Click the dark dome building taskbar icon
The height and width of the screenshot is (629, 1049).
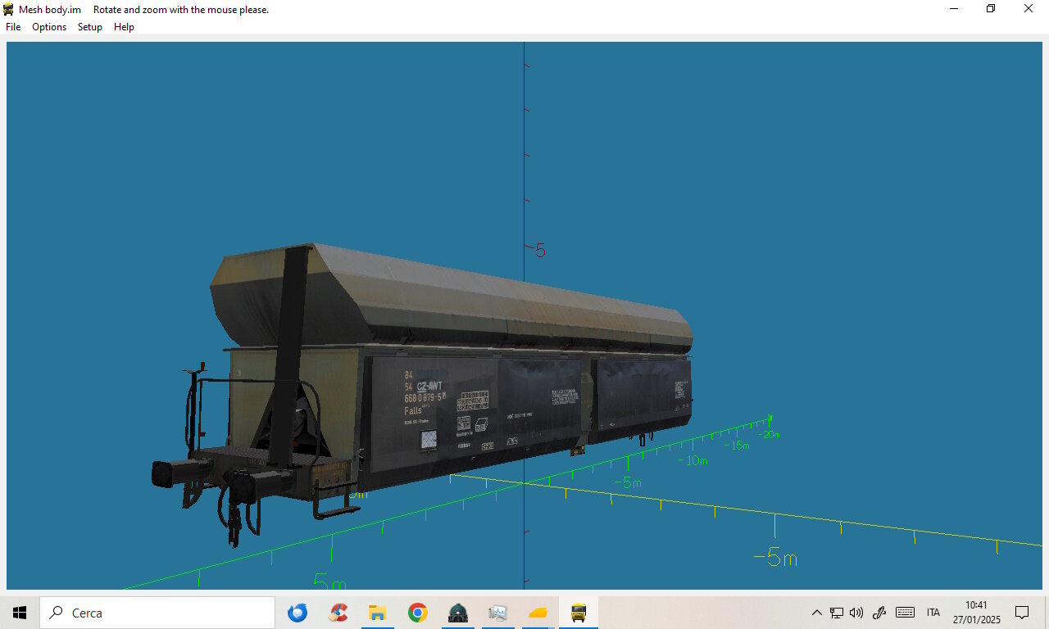coord(457,613)
